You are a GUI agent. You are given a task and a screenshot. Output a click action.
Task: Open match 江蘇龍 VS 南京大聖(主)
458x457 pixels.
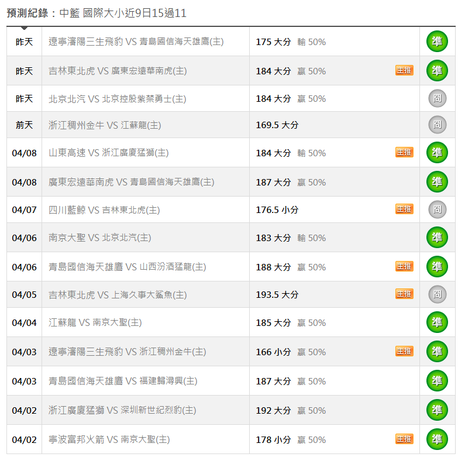(x=95, y=322)
